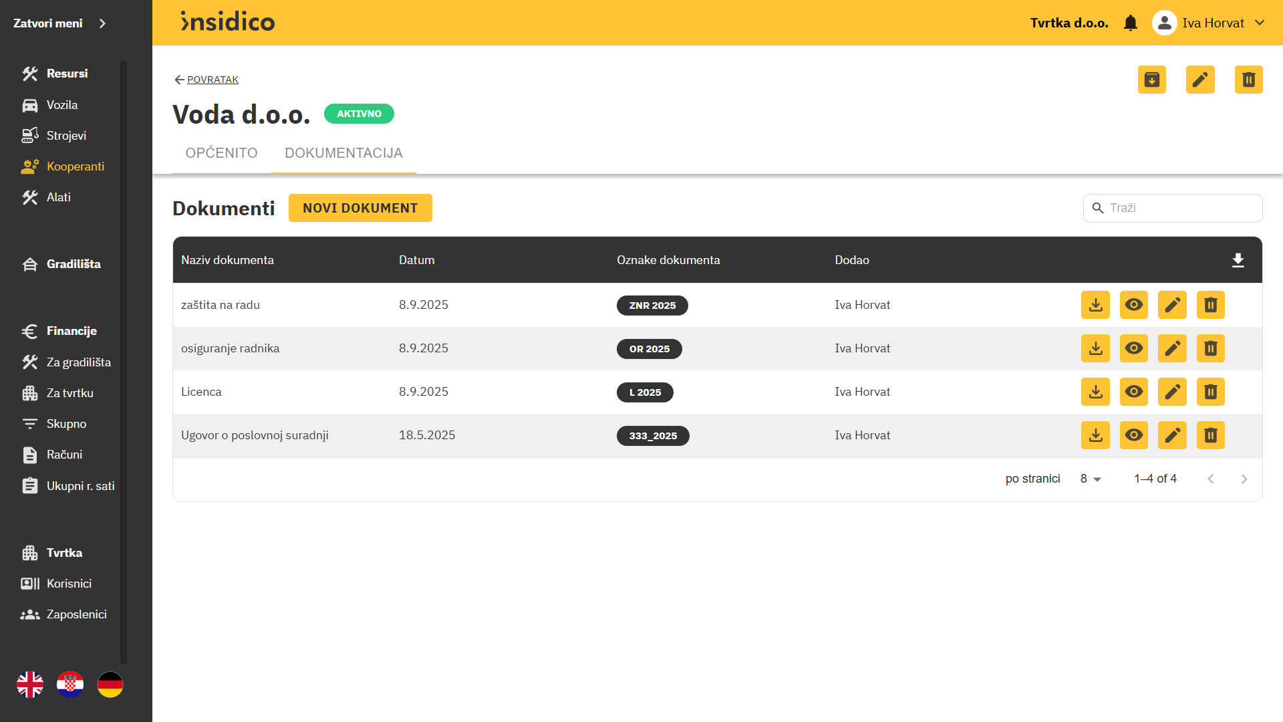Preview the Licenca document with eye icon
The height and width of the screenshot is (722, 1283).
1133,392
